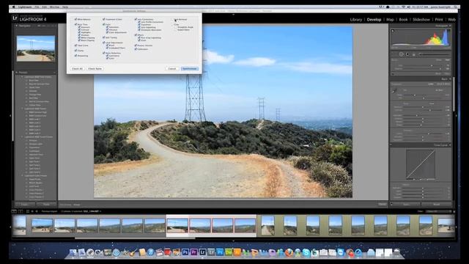
Task: Click Cancel in sync dialog
Action: pyautogui.click(x=172, y=68)
